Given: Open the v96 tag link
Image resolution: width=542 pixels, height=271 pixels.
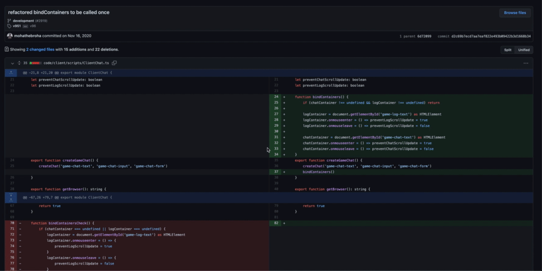Looking at the screenshot, I should (x=33, y=26).
